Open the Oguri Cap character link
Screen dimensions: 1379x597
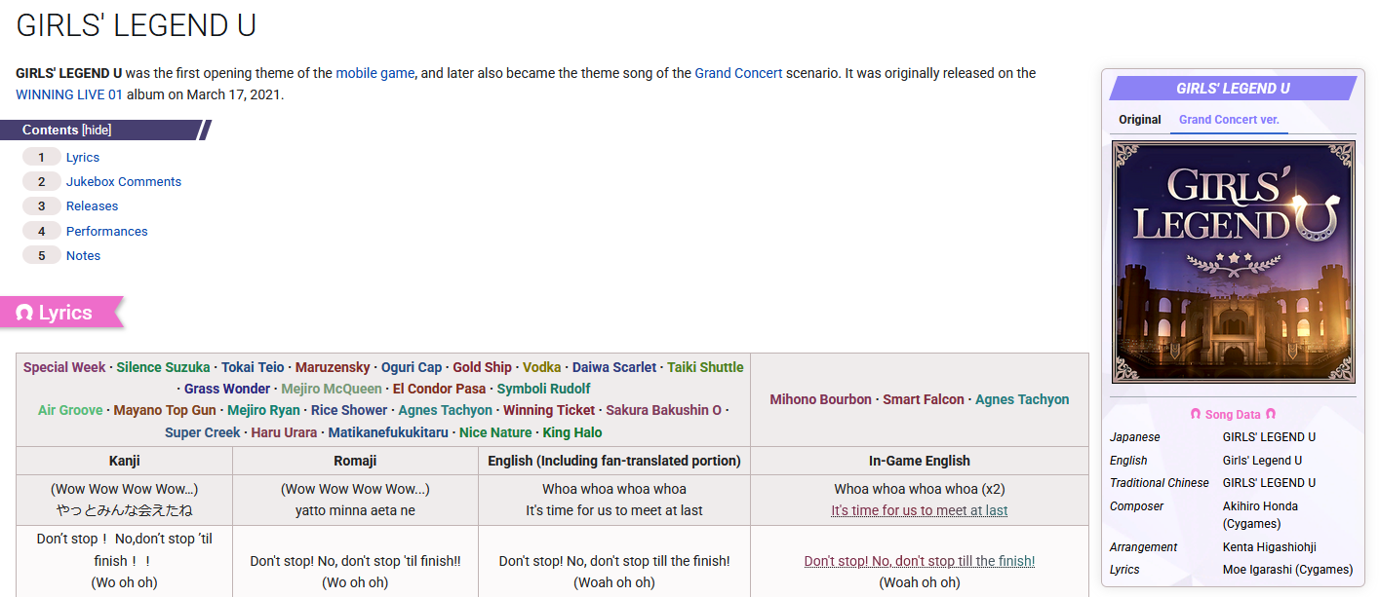[x=412, y=367]
